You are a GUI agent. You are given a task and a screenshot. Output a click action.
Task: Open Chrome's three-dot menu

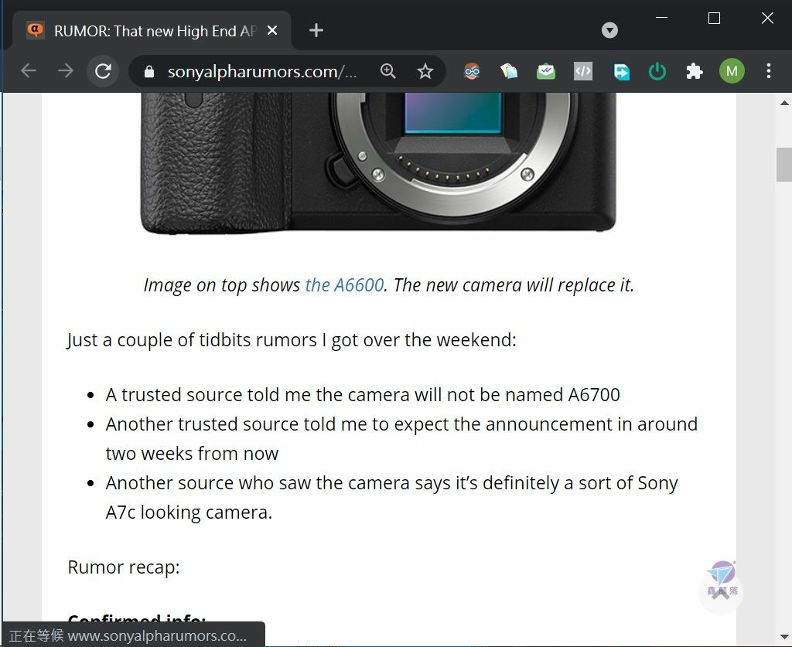coord(769,71)
